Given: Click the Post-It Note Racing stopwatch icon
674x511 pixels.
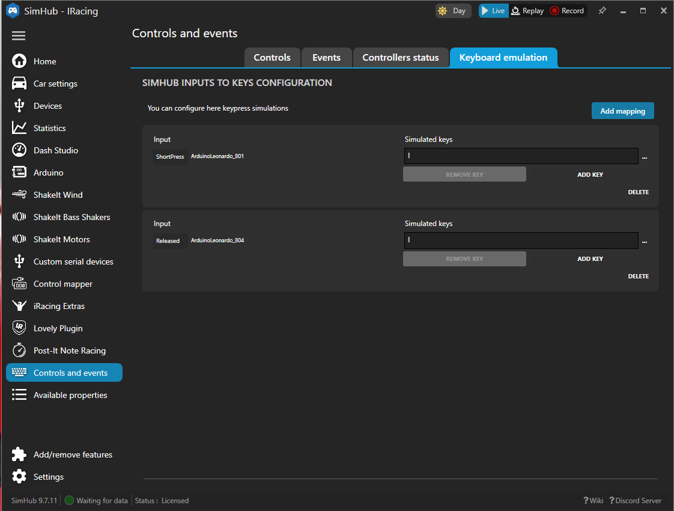Looking at the screenshot, I should [x=19, y=350].
